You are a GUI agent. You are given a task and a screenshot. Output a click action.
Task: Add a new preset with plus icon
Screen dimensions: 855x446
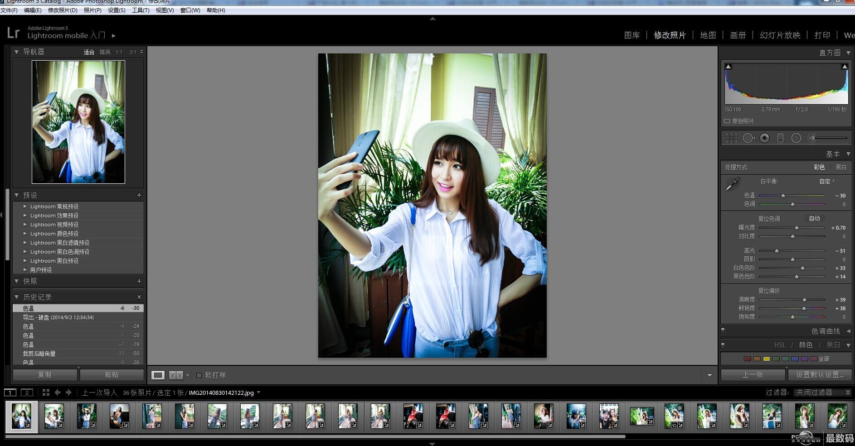click(139, 195)
